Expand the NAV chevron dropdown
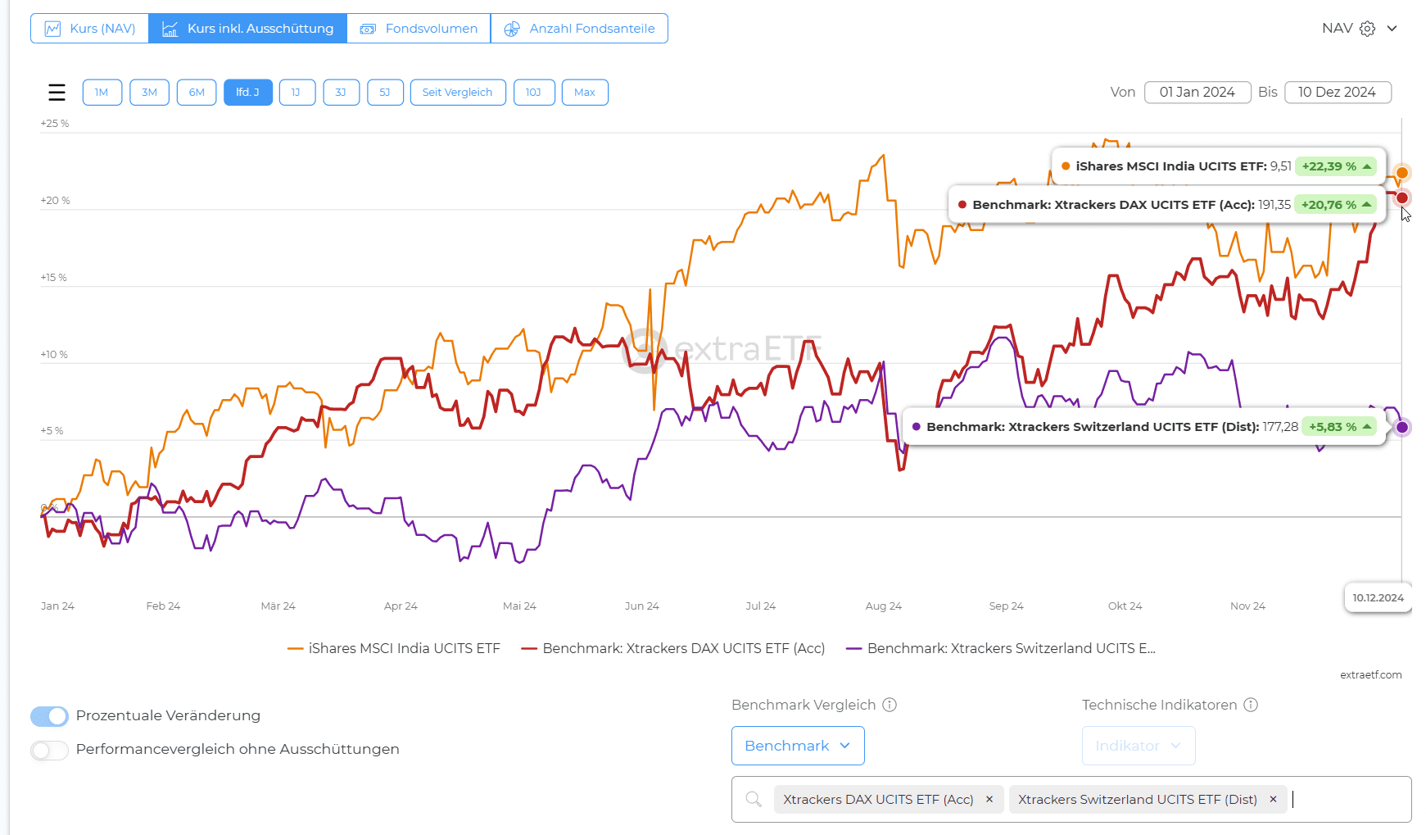 pos(1392,29)
